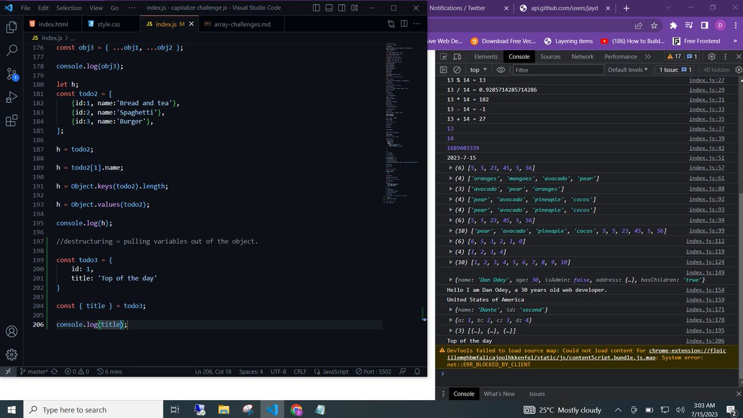
Task: Open More Actions ellipsis in editor toolbar
Action: 416,24
